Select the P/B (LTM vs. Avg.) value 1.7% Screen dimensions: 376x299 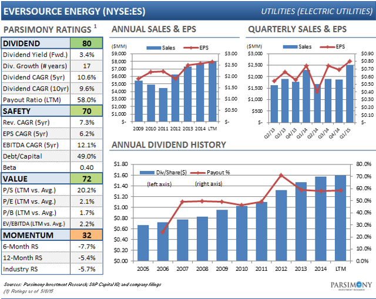(x=86, y=213)
